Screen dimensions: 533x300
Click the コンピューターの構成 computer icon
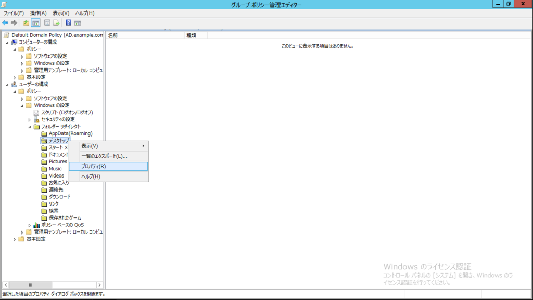coord(14,42)
